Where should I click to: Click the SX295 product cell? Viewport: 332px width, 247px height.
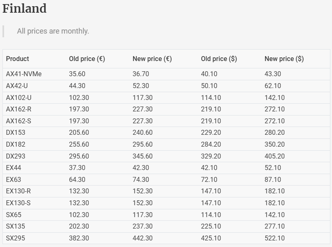coord(16,238)
